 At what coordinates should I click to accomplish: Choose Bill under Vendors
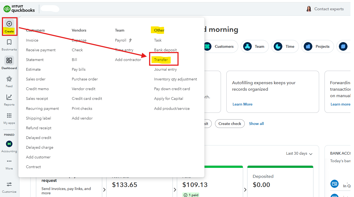tap(74, 60)
